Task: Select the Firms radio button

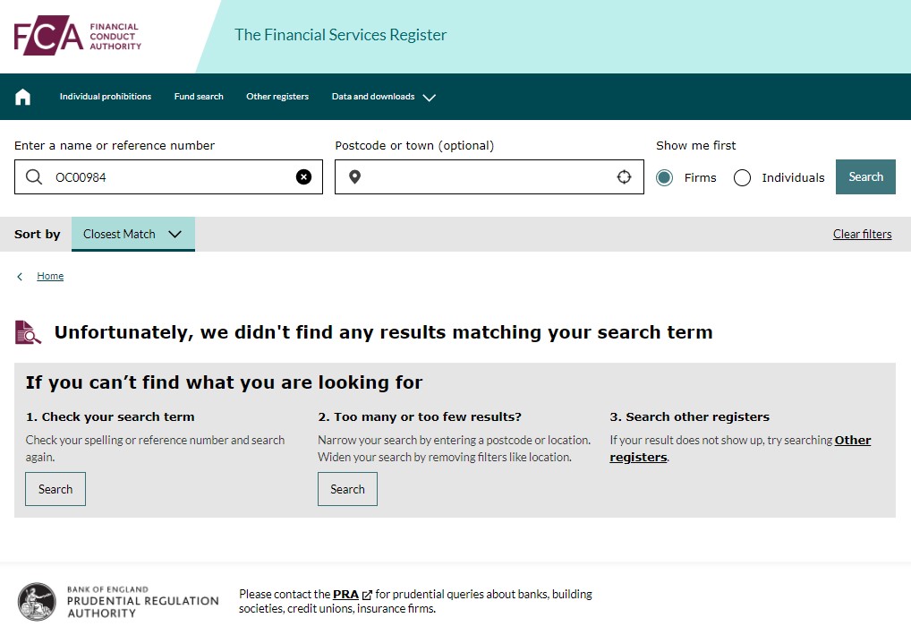Action: (x=664, y=177)
